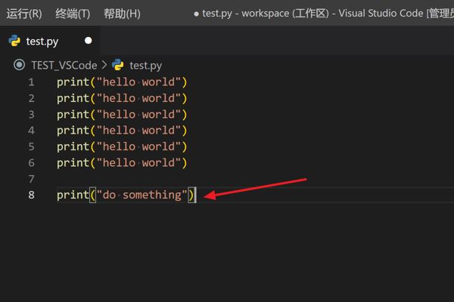This screenshot has height=302, width=454.
Task: Click line number 8 in the gutter
Action: (x=31, y=195)
